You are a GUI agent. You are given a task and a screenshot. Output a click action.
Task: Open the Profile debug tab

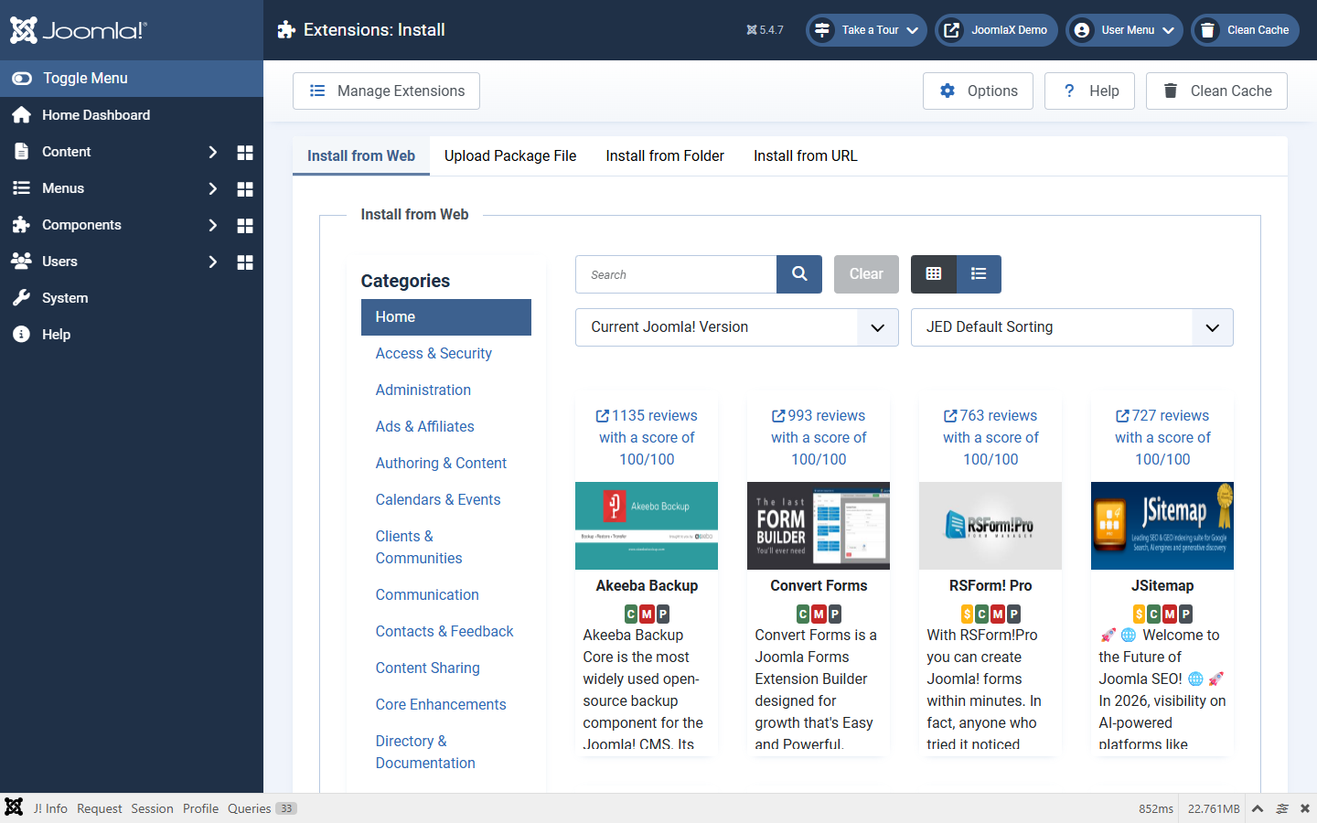coord(200,808)
